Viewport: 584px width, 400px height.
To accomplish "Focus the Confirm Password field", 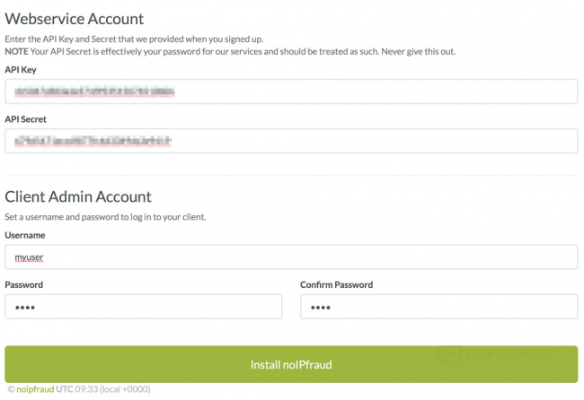I will tap(438, 307).
